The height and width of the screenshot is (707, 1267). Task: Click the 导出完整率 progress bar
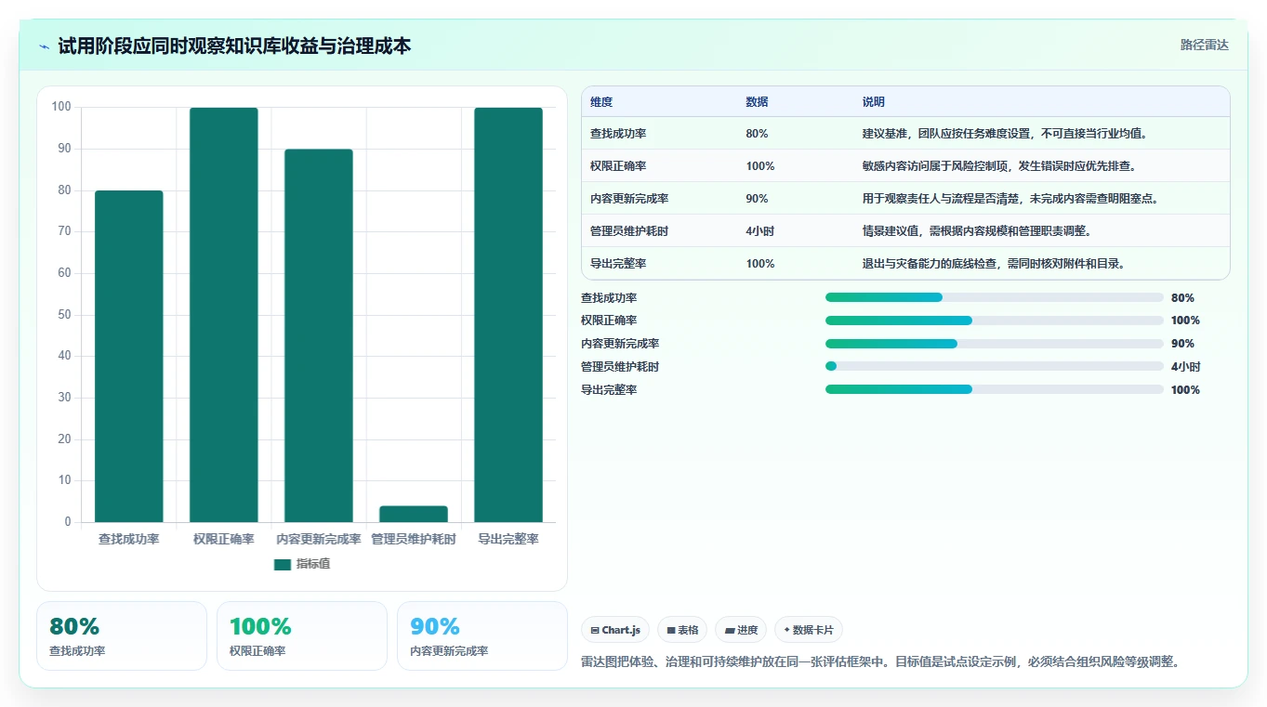pos(995,389)
